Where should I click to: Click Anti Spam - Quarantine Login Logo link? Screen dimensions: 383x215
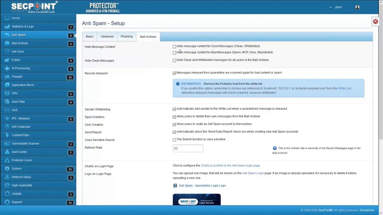click(x=202, y=185)
